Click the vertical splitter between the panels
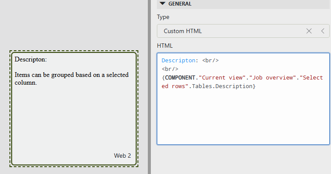331x174 pixels. click(x=149, y=87)
